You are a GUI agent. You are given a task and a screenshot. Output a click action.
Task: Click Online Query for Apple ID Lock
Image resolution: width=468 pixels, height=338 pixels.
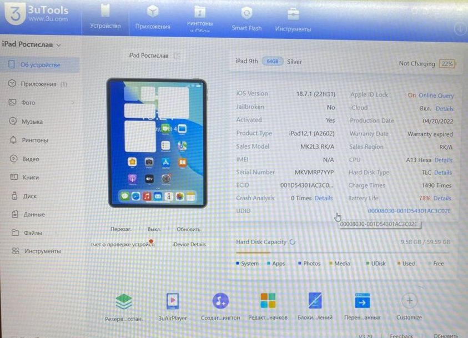point(436,95)
